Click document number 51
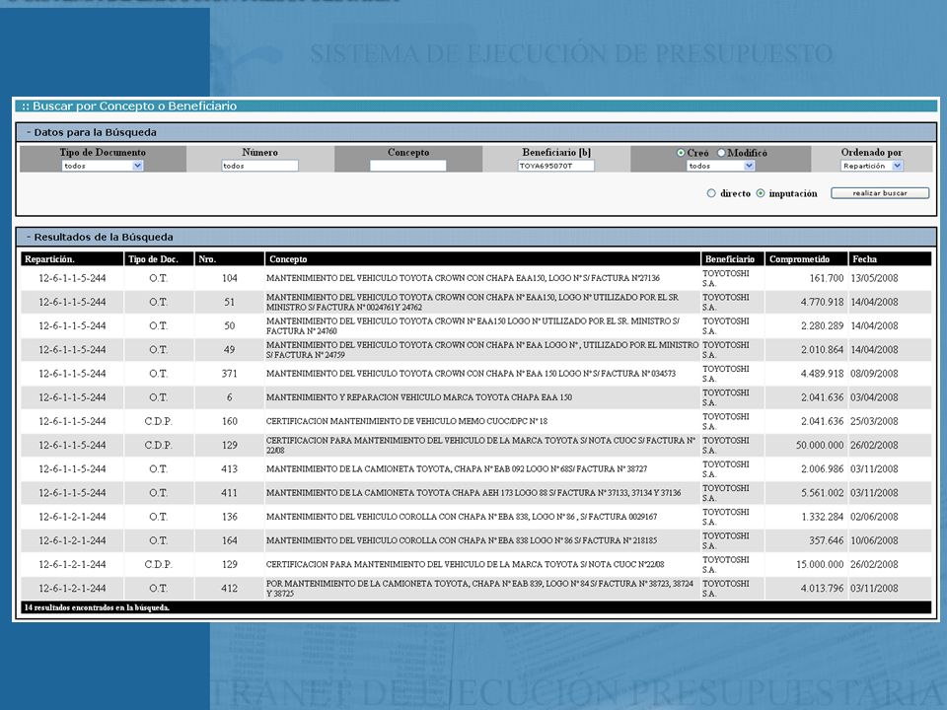Screen dimensions: 947x710 230,302
